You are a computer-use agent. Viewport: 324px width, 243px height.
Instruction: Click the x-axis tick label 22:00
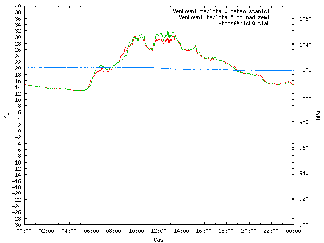point(271,231)
